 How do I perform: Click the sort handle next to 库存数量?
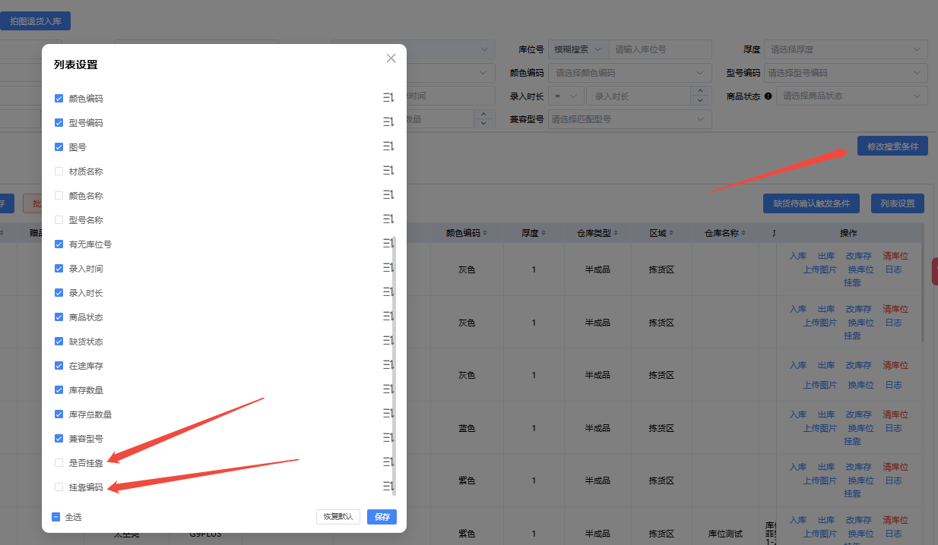pos(388,389)
